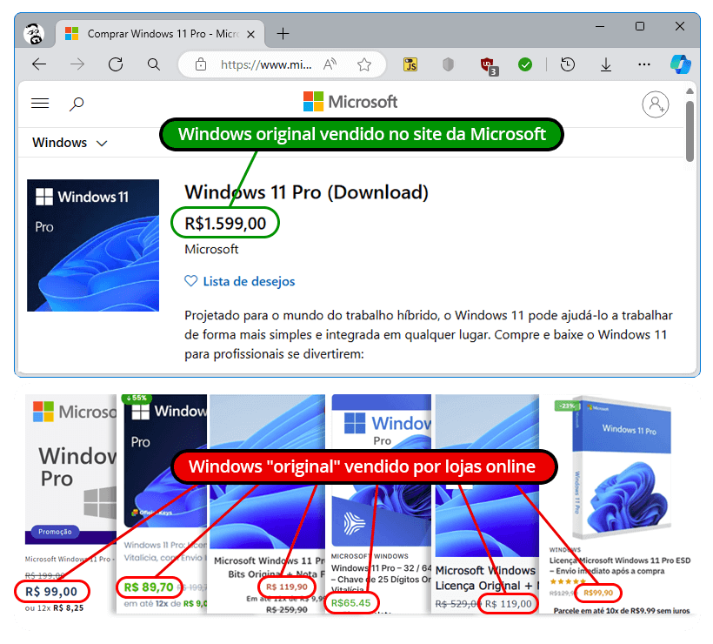This screenshot has height=644, width=713.
Task: Click the Promoção badge on first listing
Action: 55,532
